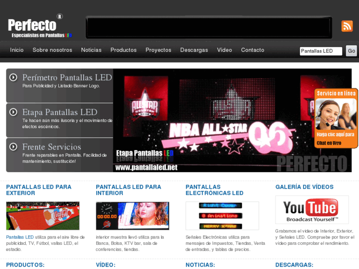Click the indoor LED screen thumbnail
This screenshot has width=359, height=269.
click(132, 216)
